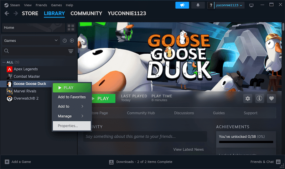
Task: Open the notifications bell icon
Action: click(197, 5)
